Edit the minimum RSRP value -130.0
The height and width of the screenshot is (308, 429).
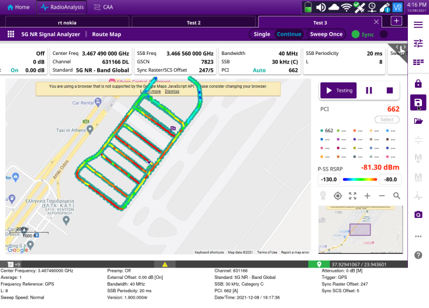coord(329,179)
